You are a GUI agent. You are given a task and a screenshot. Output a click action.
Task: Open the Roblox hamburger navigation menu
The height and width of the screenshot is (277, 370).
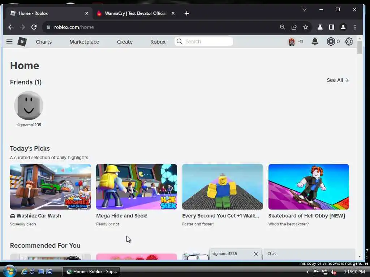pyautogui.click(x=9, y=42)
